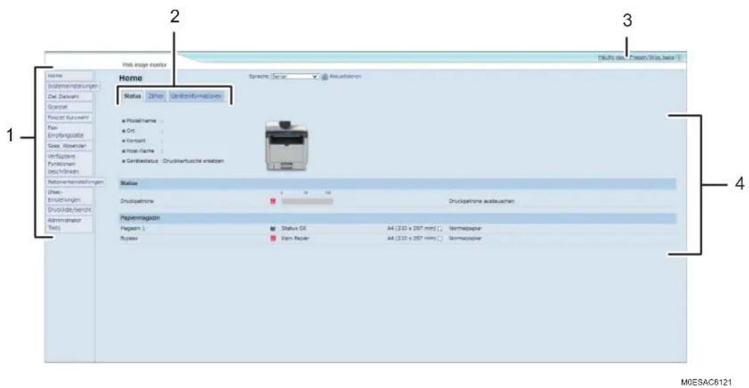Click the help icon at top right

coord(679,57)
